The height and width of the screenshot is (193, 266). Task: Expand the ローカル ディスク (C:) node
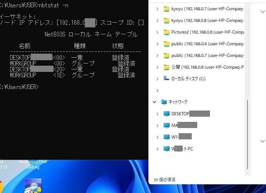pos(157,79)
